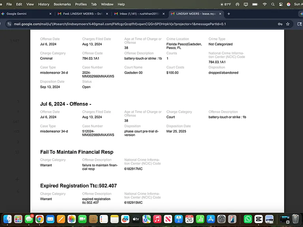Viewport: 303px width, 227px height.
Task: Launch WhatsApp from the dock
Action: (x=248, y=219)
